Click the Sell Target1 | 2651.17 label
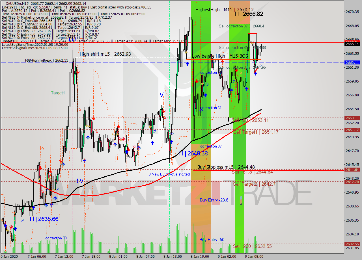Image resolution: width=362 pixels, height=260 pixels. [256, 132]
